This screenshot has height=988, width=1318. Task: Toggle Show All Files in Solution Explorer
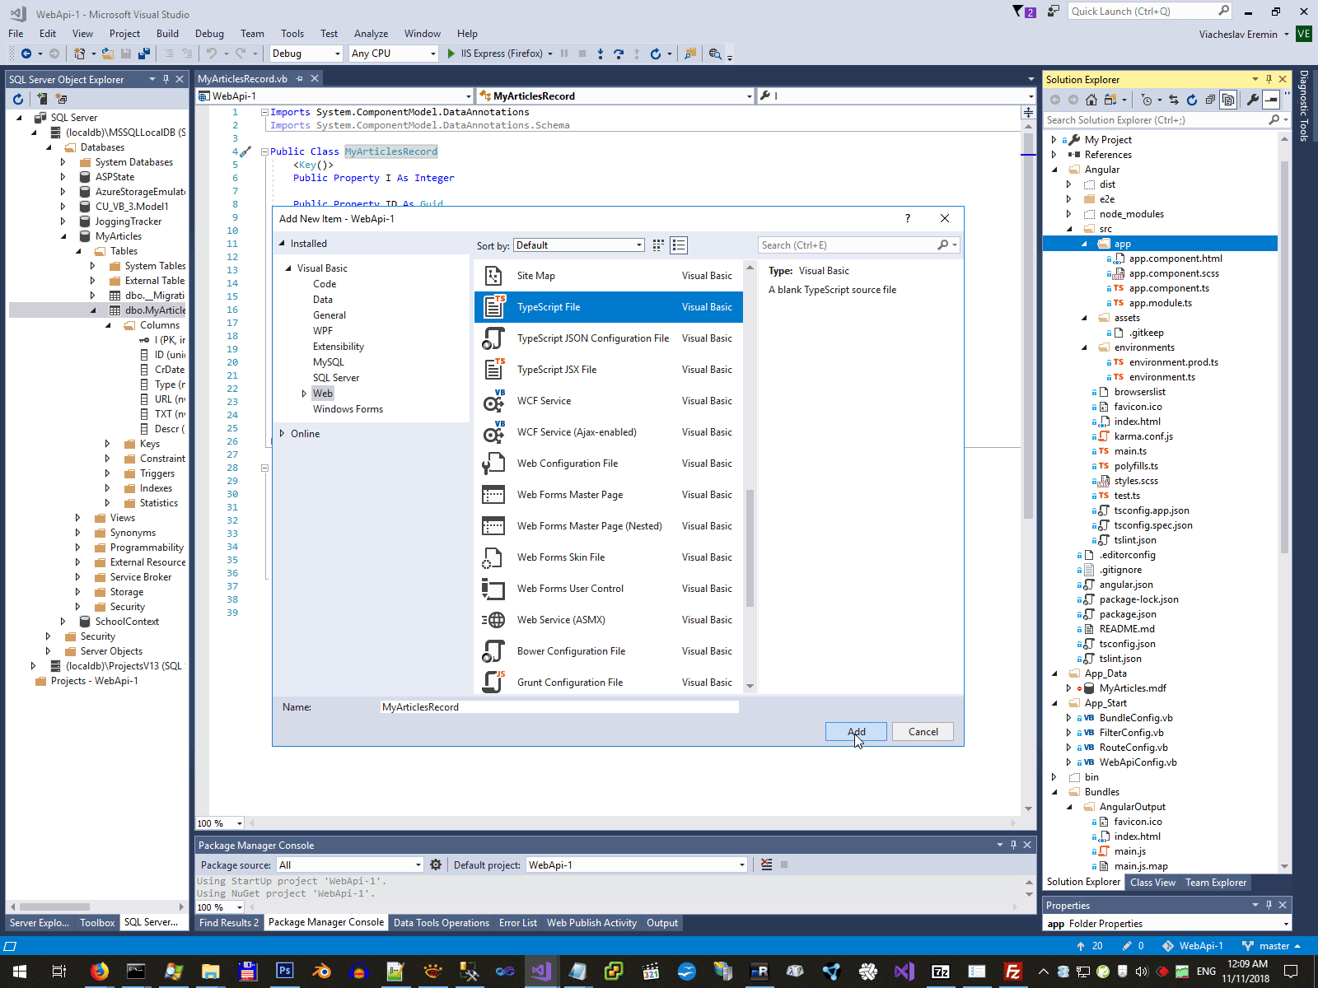pos(1228,100)
